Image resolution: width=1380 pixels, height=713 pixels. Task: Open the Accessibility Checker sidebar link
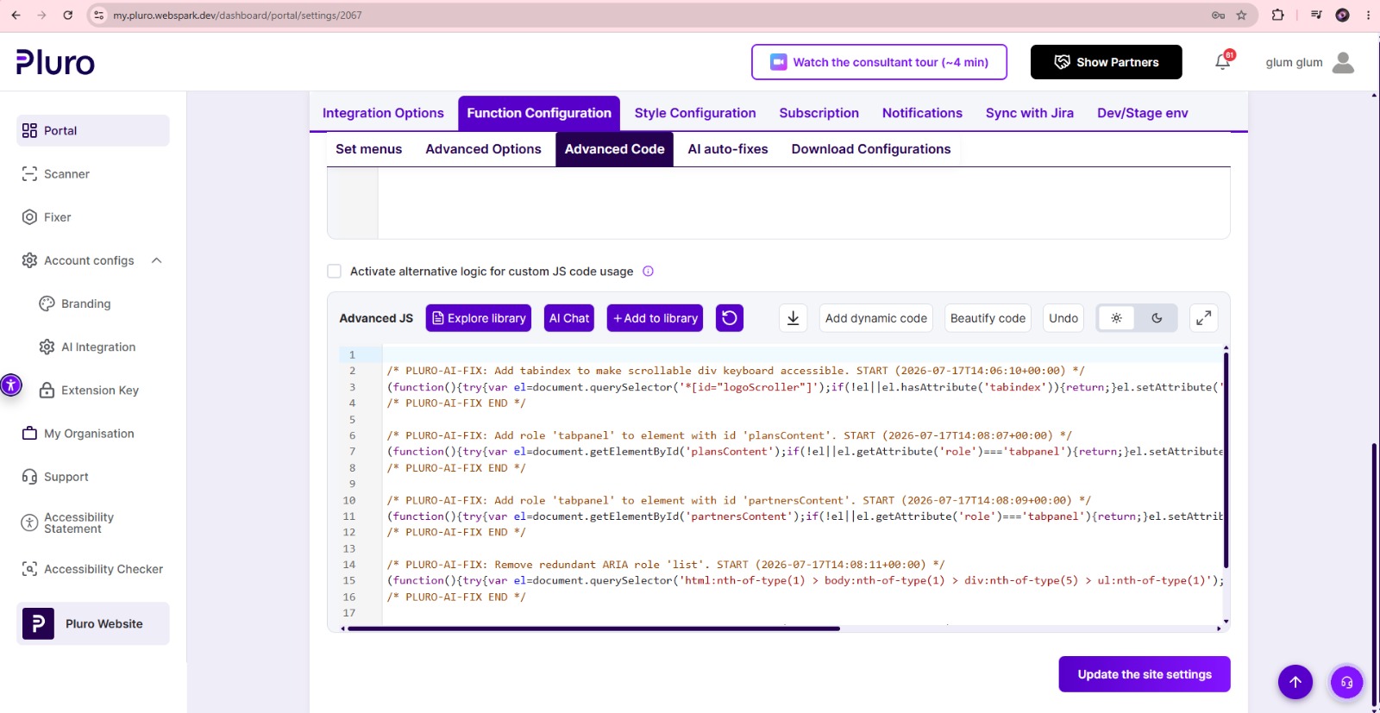tap(103, 569)
